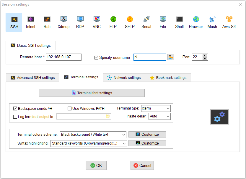This screenshot has height=179, width=246.
Task: Choose the Aws S3 session type
Action: (x=229, y=22)
